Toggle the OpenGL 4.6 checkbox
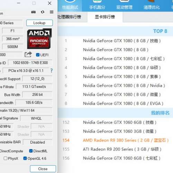Screen dimensions: 173x173 coord(25,158)
